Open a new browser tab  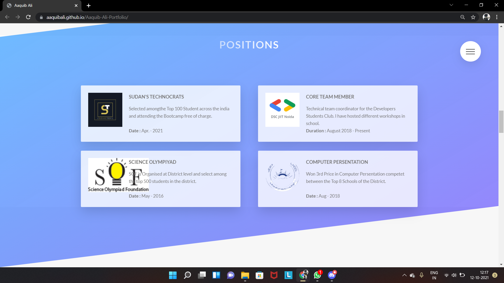(88, 6)
